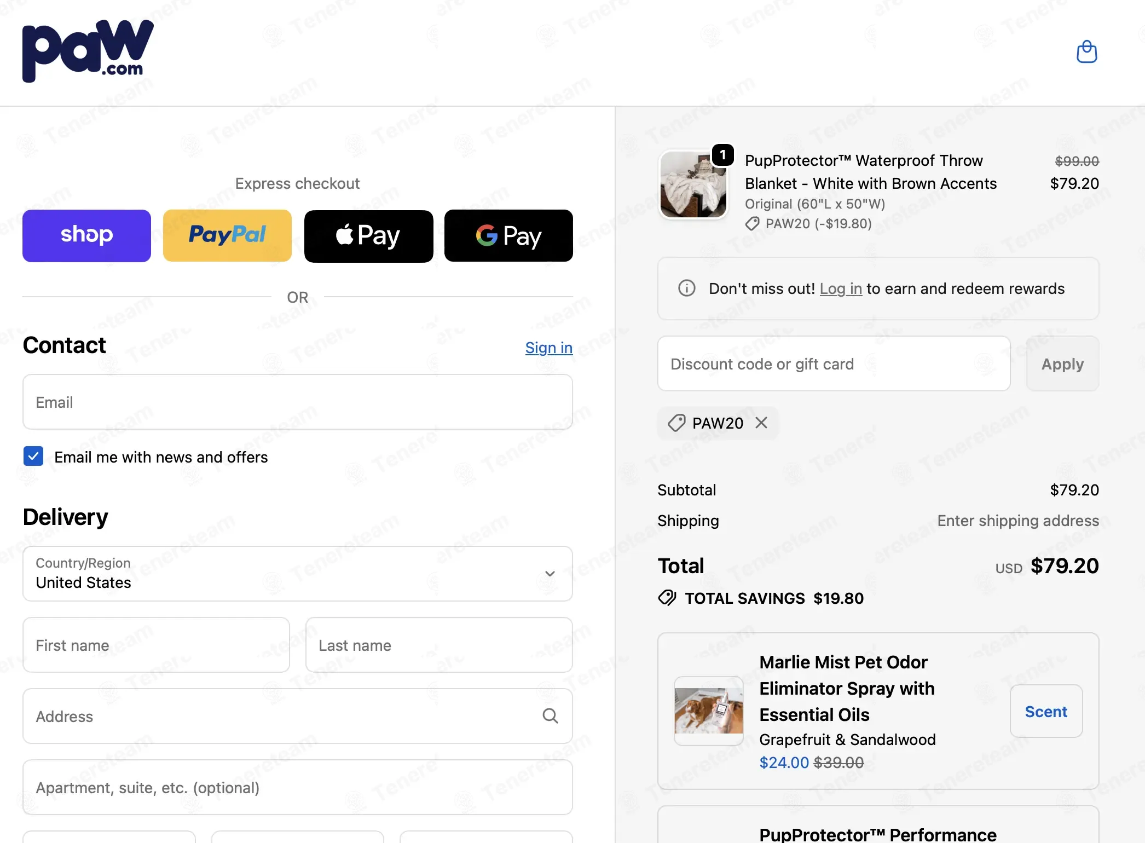
Task: Click the PAW20 (-$19.80) discount tag icon under product
Action: [753, 223]
